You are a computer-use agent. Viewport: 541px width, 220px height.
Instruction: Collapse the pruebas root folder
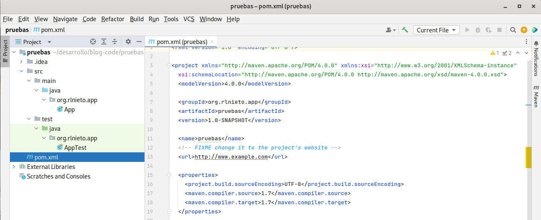(x=14, y=52)
